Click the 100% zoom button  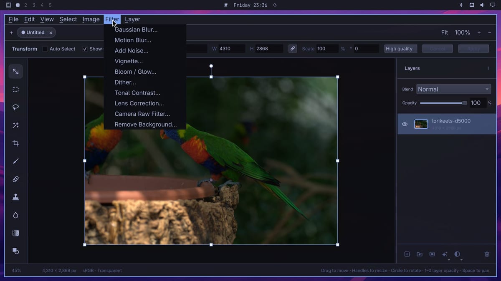pos(462,32)
